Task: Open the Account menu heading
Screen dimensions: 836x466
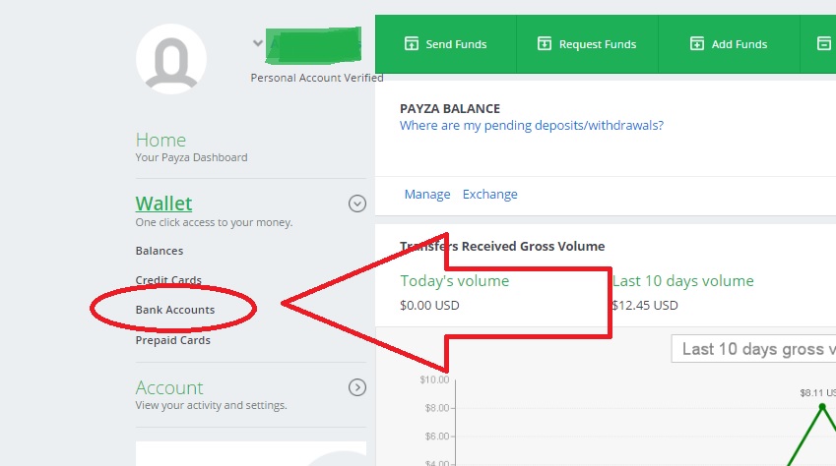Action: point(169,387)
